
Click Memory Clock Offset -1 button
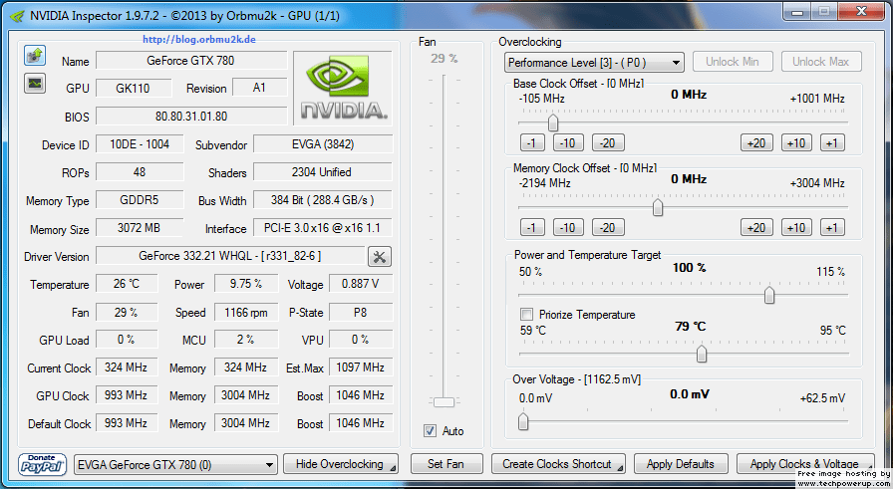(532, 228)
